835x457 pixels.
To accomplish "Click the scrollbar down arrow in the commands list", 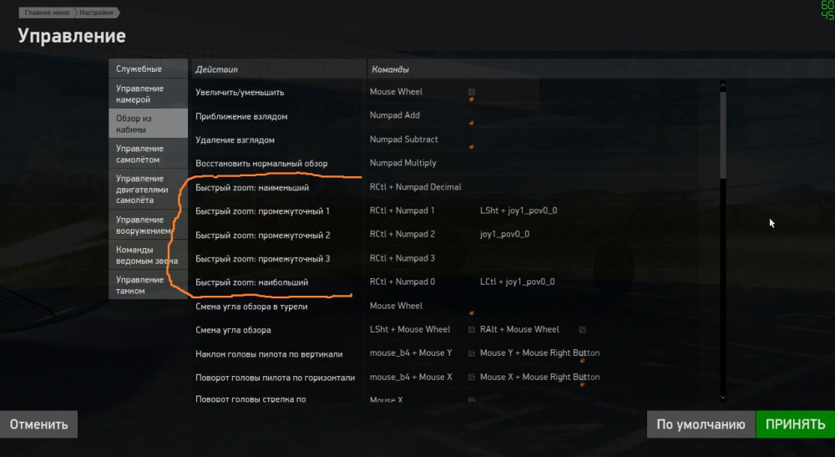I will 722,398.
